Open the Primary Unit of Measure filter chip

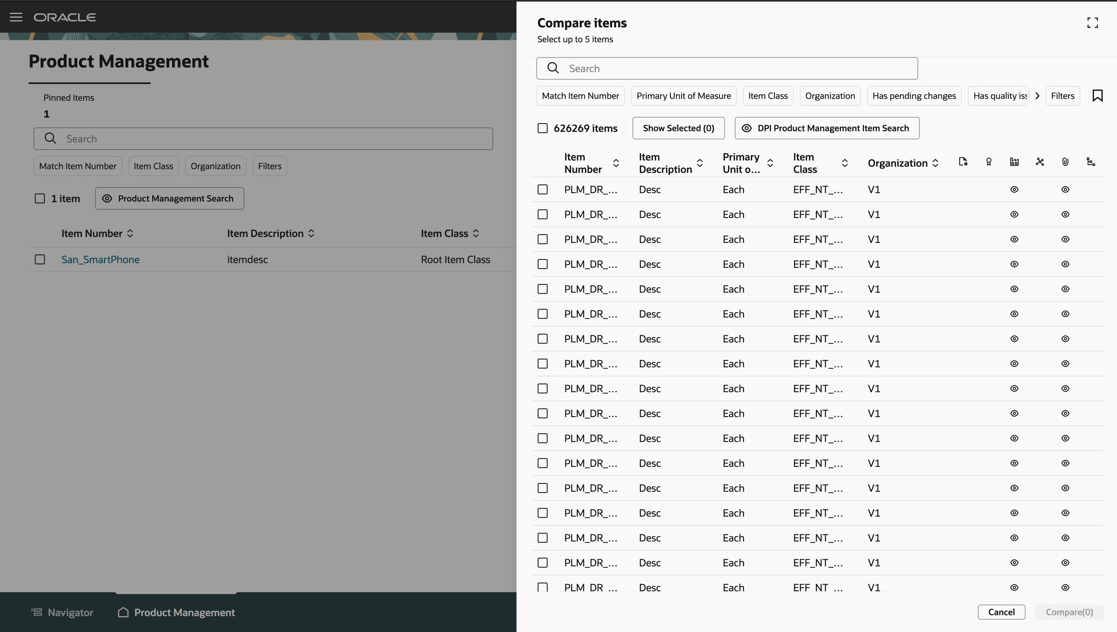click(x=683, y=95)
